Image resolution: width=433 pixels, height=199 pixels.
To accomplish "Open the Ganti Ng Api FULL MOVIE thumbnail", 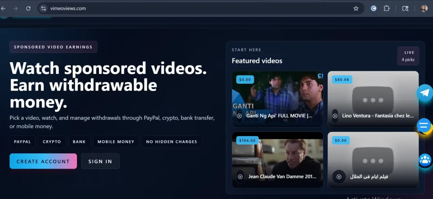I will [x=277, y=99].
